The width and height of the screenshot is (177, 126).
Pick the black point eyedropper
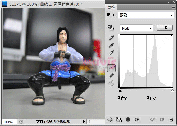click(111, 38)
